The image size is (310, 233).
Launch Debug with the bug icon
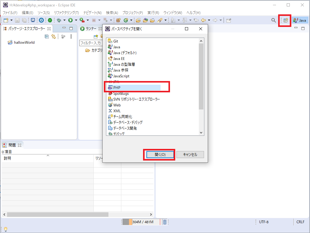(x=59, y=20)
